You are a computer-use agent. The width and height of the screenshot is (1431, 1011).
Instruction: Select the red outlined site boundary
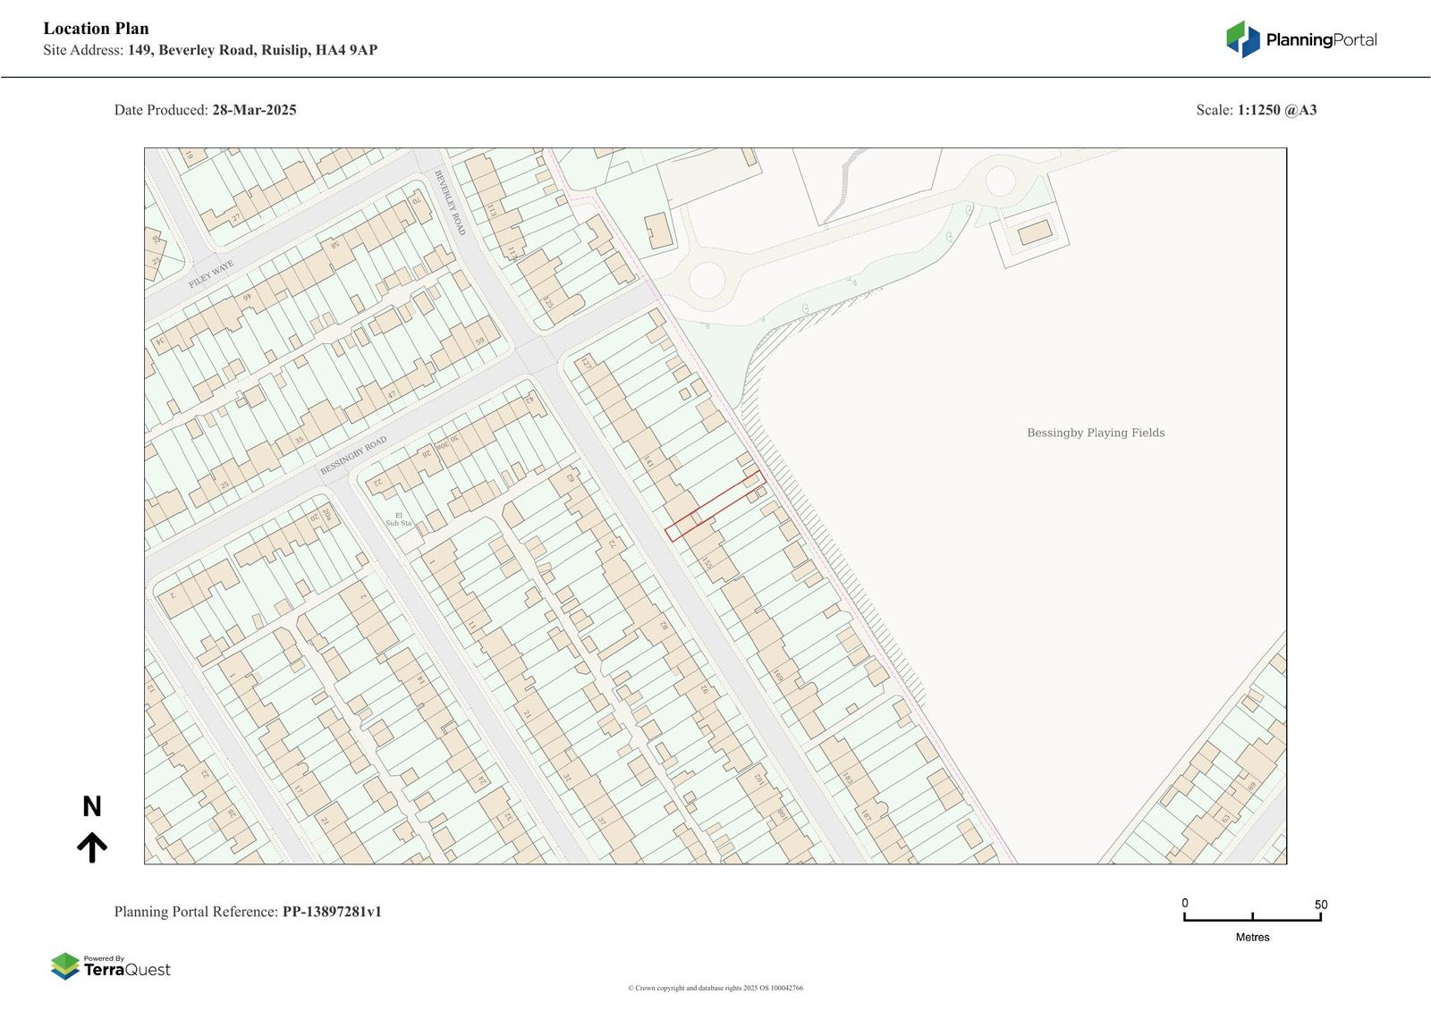click(x=715, y=506)
